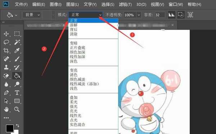Choose 叠加 blend mode
The image size is (216, 134).
coord(93,98)
